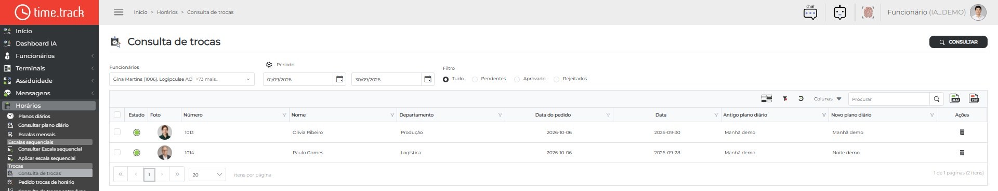Open the Funcionários selection dropdown
998x191 pixels.
coord(181,79)
